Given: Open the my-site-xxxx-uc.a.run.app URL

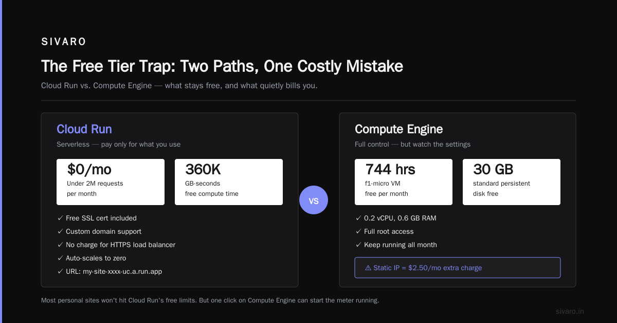Looking at the screenshot, I should [x=122, y=271].
